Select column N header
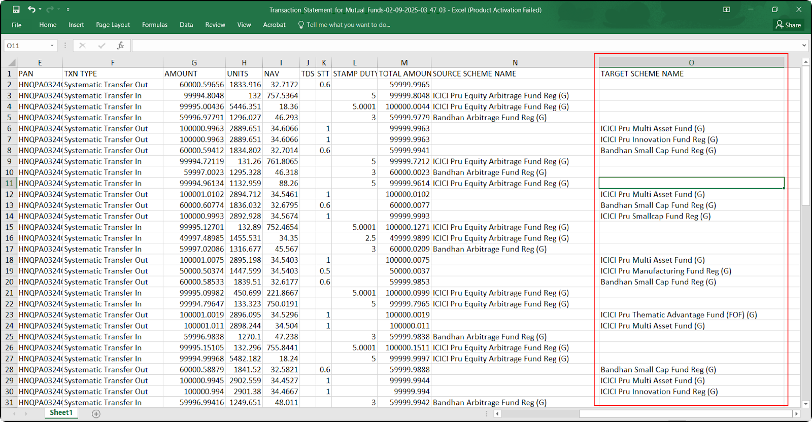Viewport: 812px width, 422px height. (x=515, y=62)
